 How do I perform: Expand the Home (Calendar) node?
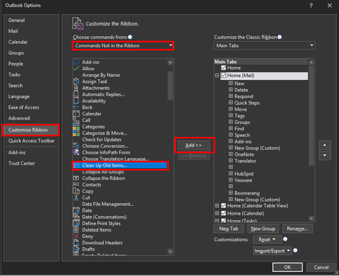pyautogui.click(x=217, y=214)
